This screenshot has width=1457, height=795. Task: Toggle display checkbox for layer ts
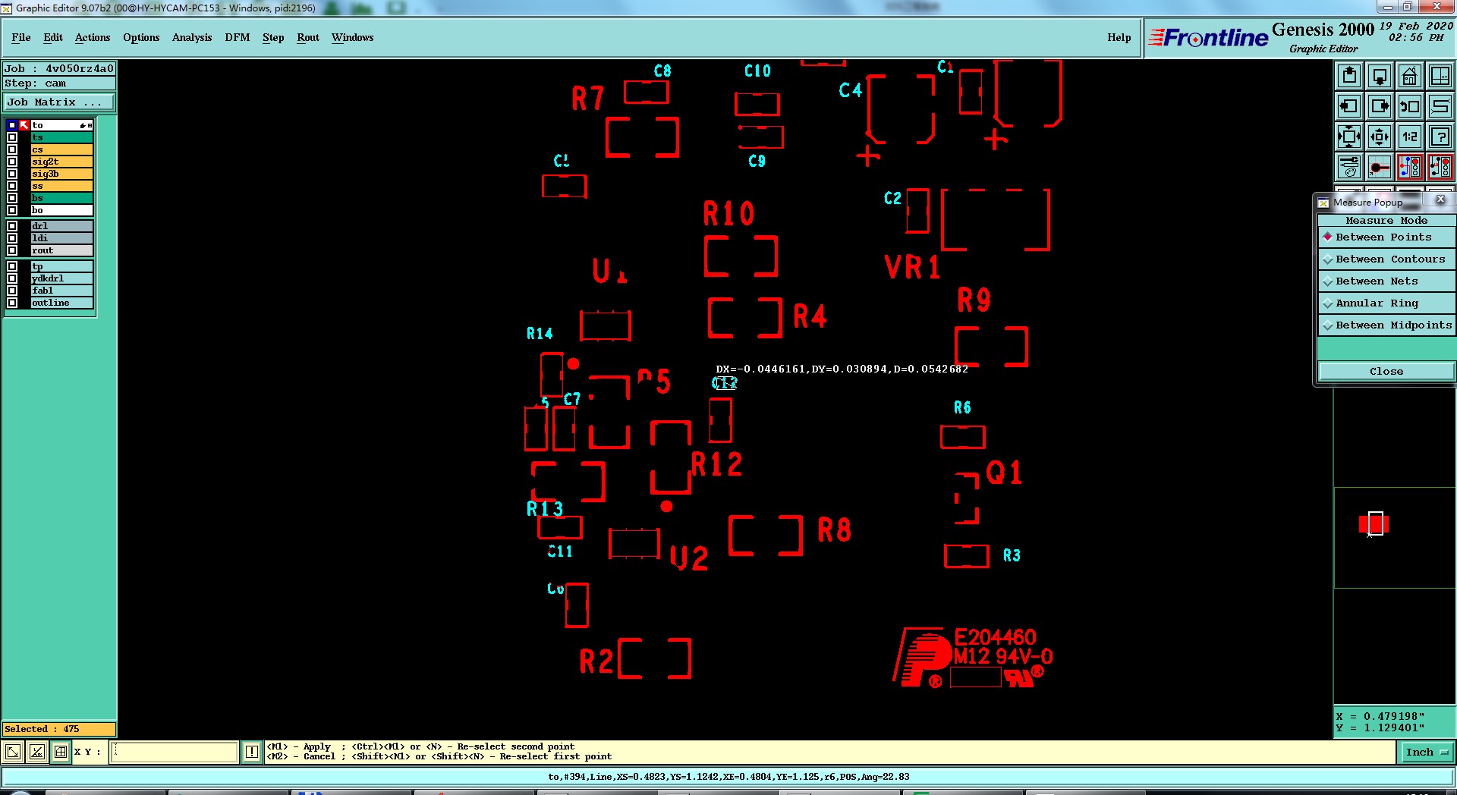12,137
